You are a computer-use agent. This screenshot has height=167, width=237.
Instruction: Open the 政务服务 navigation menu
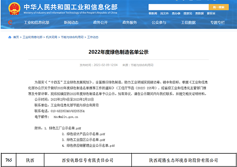tap(130, 23)
